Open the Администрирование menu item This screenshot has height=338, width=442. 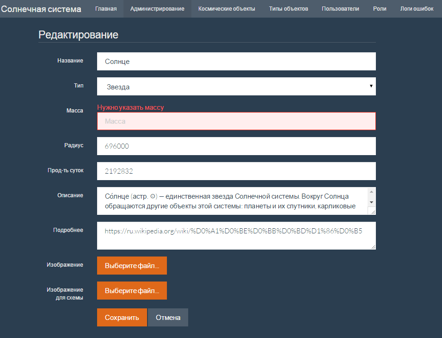coord(157,9)
